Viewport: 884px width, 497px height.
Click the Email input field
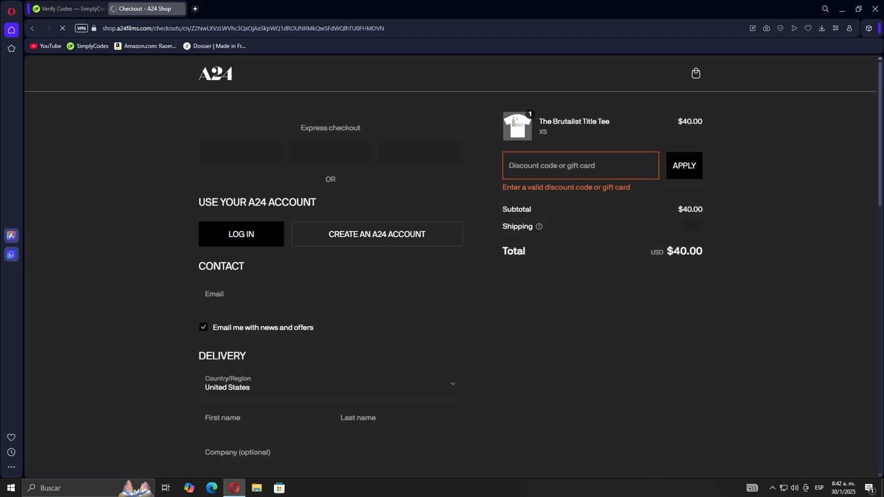coord(331,294)
